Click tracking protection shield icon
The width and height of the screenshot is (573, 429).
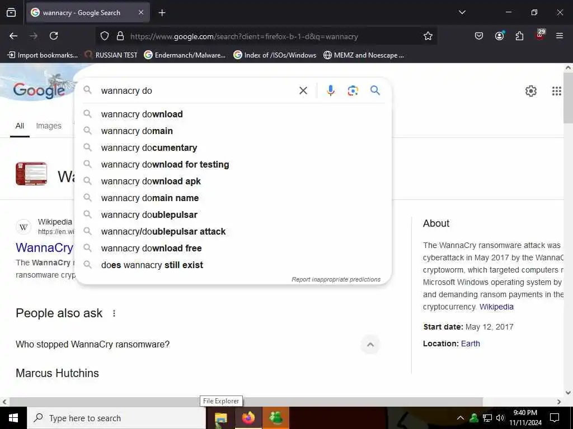coord(105,36)
